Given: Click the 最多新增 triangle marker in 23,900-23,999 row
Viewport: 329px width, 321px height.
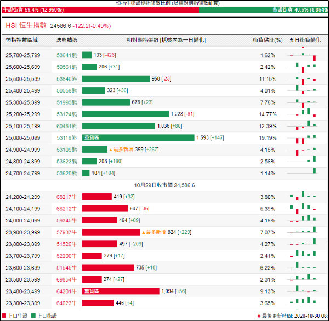Looking at the screenshot, I should (x=143, y=232).
